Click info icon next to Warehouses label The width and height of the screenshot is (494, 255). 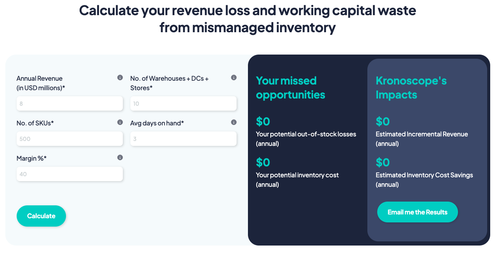(234, 78)
